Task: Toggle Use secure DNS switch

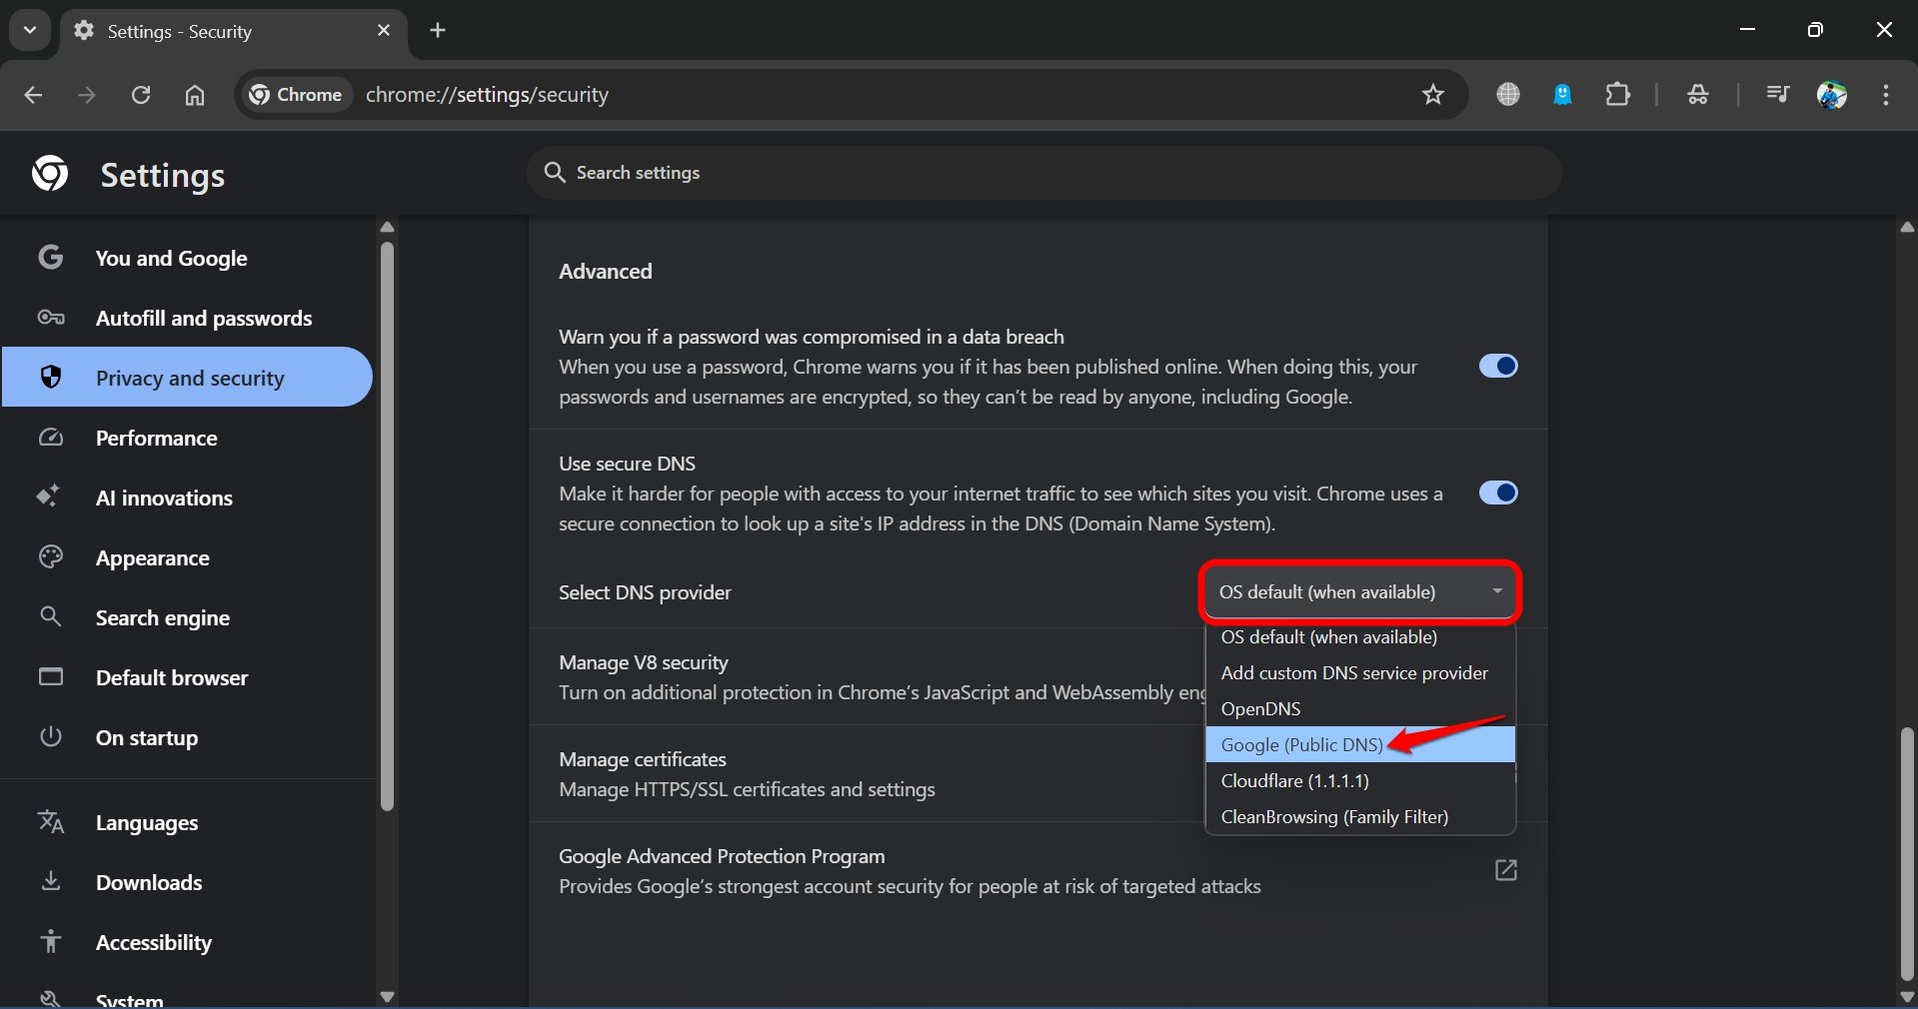Action: (1498, 493)
